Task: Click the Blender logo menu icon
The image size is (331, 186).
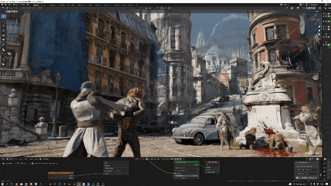Action: [x=2, y=5]
